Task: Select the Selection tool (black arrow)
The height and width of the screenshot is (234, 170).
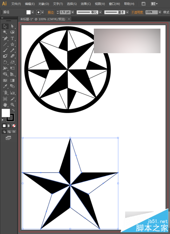Action: point(5,26)
